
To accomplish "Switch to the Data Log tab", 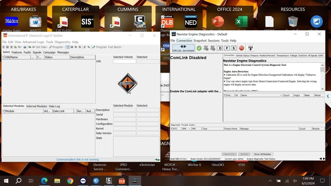I will [54, 106].
